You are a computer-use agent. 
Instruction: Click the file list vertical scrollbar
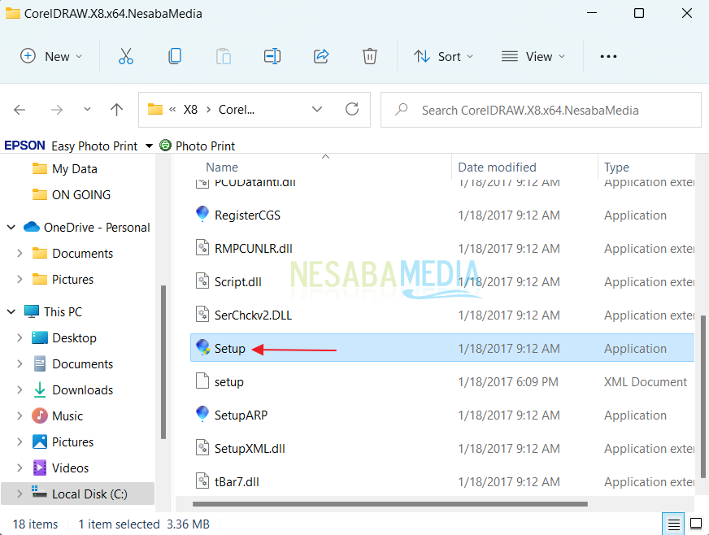coord(702,396)
